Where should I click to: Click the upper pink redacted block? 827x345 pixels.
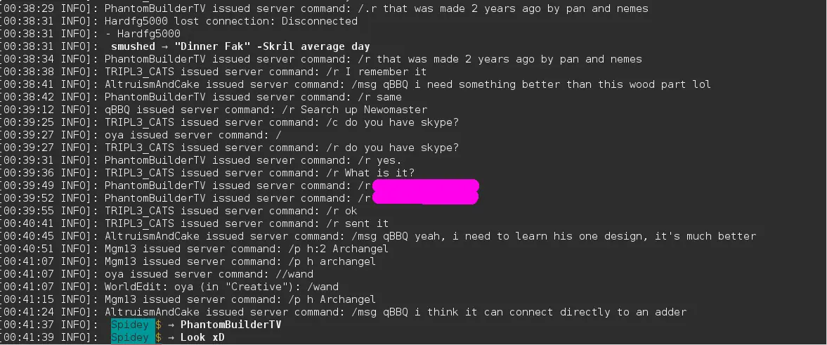pyautogui.click(x=425, y=185)
